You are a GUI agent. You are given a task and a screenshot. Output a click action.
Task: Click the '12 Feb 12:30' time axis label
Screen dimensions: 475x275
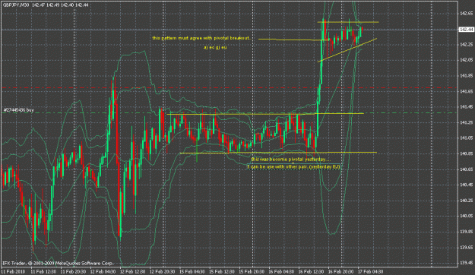click(x=133, y=272)
